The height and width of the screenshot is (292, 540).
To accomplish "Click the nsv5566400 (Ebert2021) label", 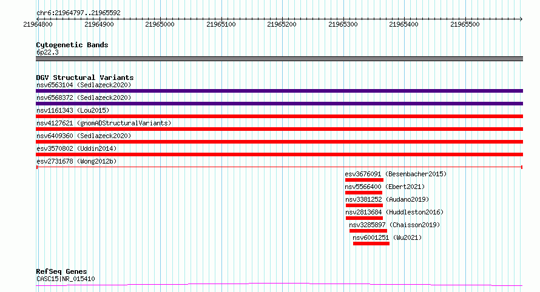I will [x=385, y=187].
